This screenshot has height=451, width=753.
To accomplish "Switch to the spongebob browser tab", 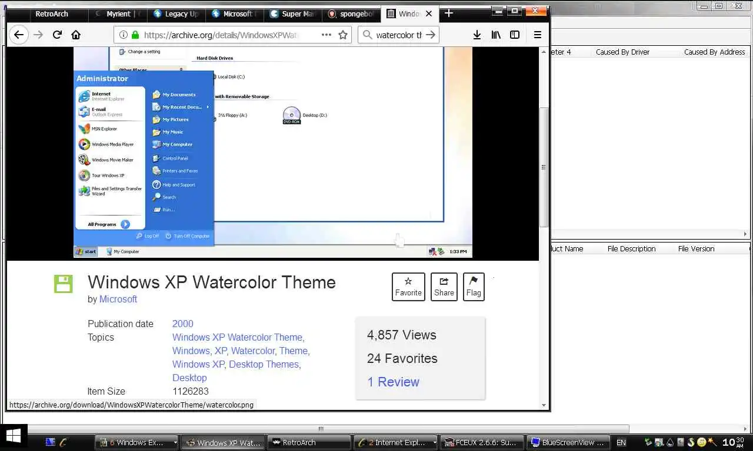I will (x=350, y=14).
